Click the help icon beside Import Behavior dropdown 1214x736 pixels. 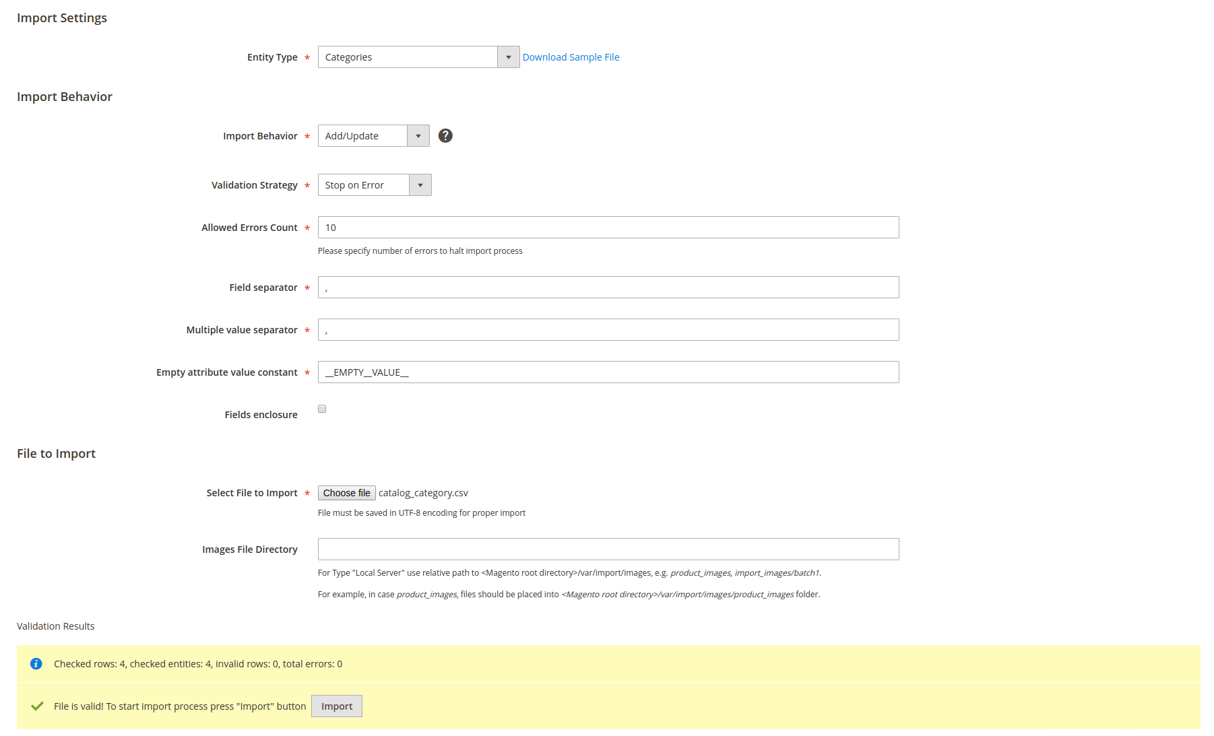click(x=445, y=135)
